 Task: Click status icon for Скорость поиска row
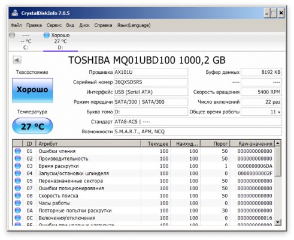tap(18, 196)
